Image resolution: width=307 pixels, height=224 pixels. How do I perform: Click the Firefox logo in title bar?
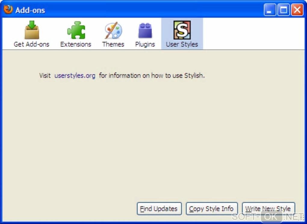[x=8, y=9]
